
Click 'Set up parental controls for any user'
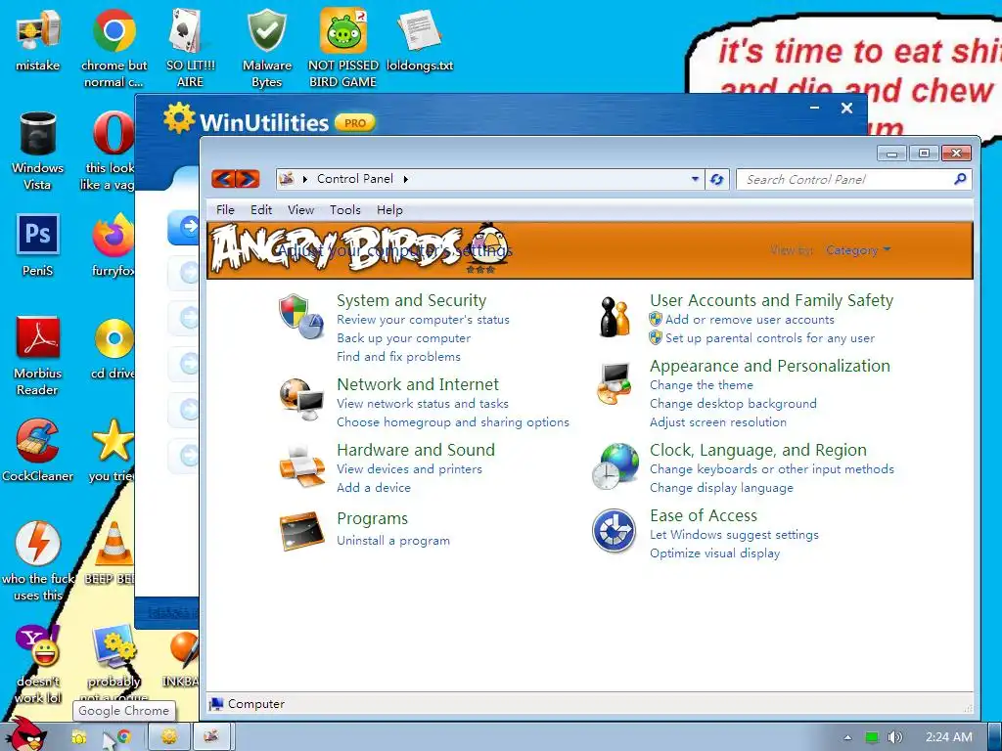[769, 337]
